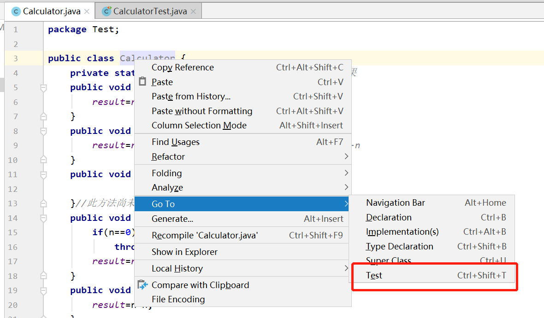This screenshot has width=544, height=318.
Task: Enable Column Selection Mode
Action: [x=243, y=125]
